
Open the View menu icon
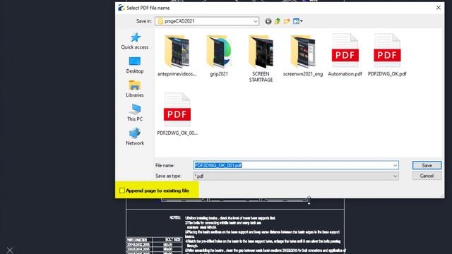[x=297, y=21]
